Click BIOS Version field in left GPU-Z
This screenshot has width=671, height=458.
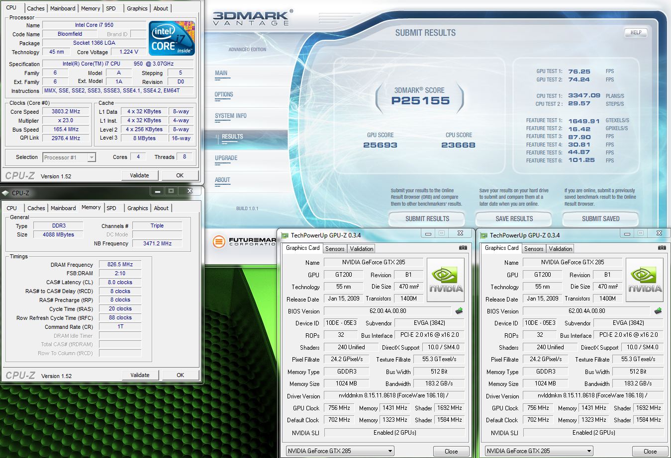(388, 311)
